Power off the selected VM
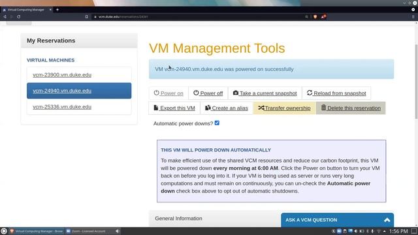The height and width of the screenshot is (235, 418). (x=208, y=93)
